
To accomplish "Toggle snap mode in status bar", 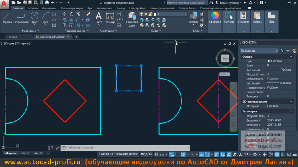I will click(162, 154).
